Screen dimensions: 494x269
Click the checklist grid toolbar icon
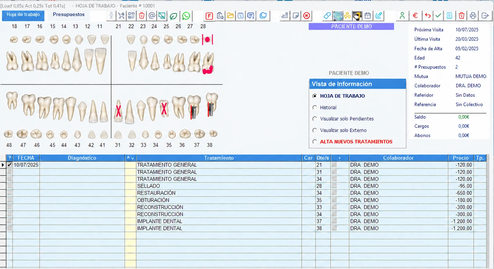click(132, 16)
